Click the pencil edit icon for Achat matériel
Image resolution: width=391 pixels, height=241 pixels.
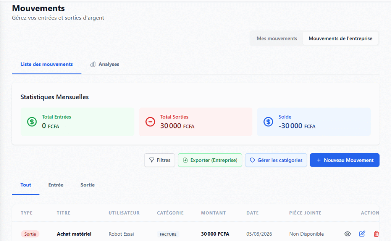362,234
